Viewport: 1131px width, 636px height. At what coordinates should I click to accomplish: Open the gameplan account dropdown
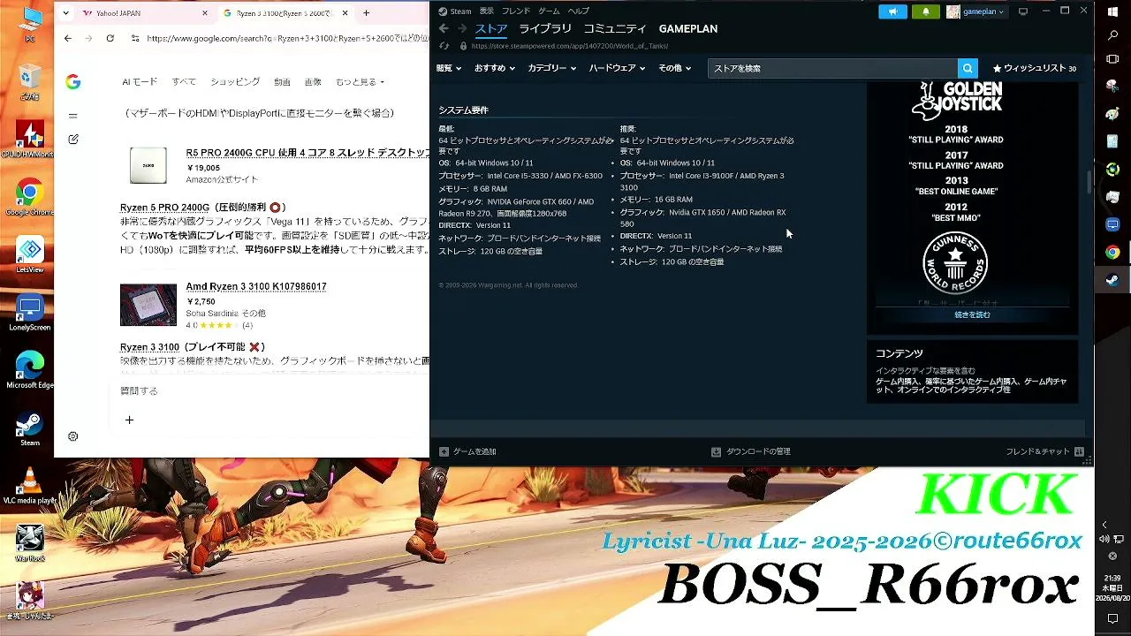coord(975,11)
